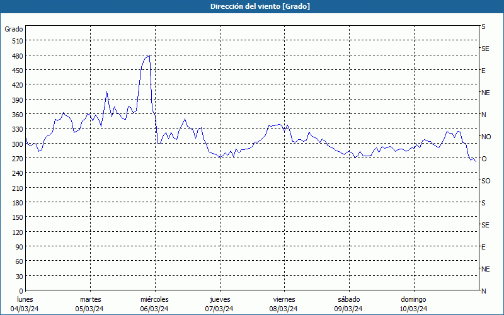Click the 420 left-axis label
The height and width of the screenshot is (315, 504).
tap(18, 85)
